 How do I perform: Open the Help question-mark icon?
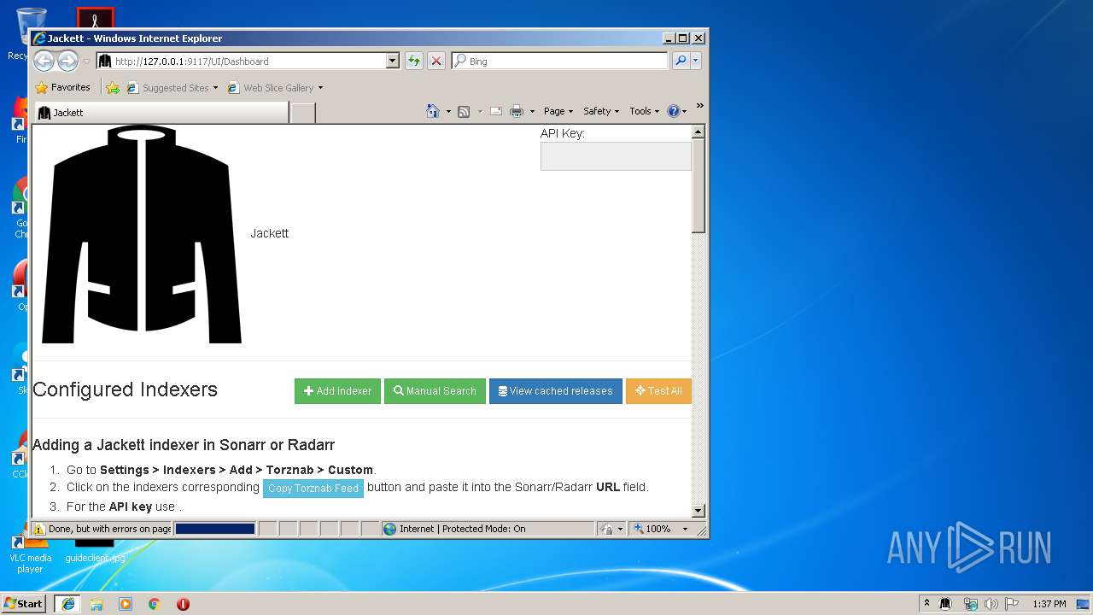tap(673, 111)
